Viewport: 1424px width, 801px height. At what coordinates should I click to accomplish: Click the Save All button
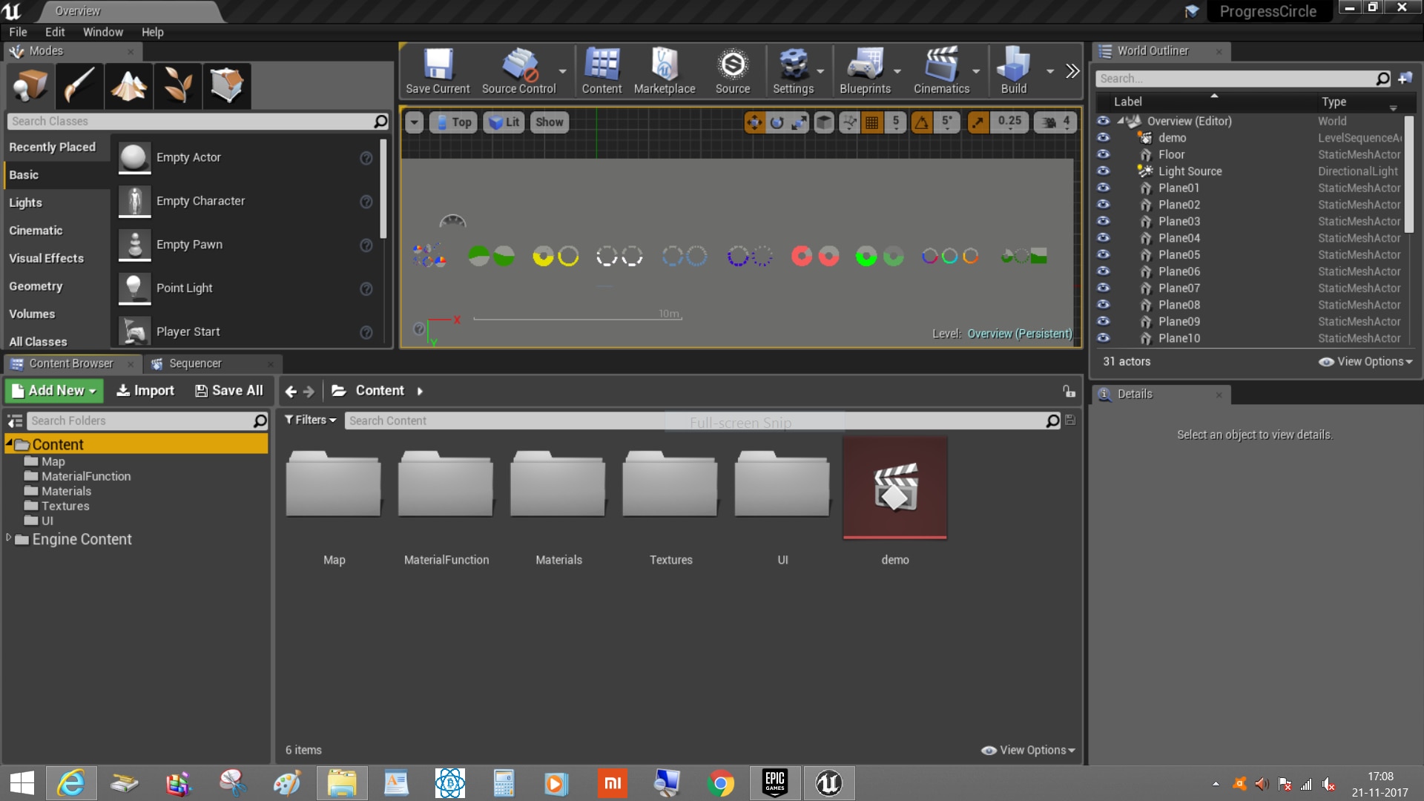point(228,390)
